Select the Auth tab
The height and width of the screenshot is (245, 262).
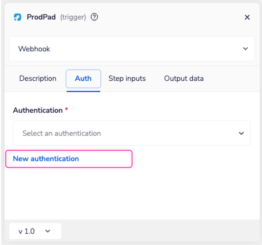pyautogui.click(x=83, y=79)
